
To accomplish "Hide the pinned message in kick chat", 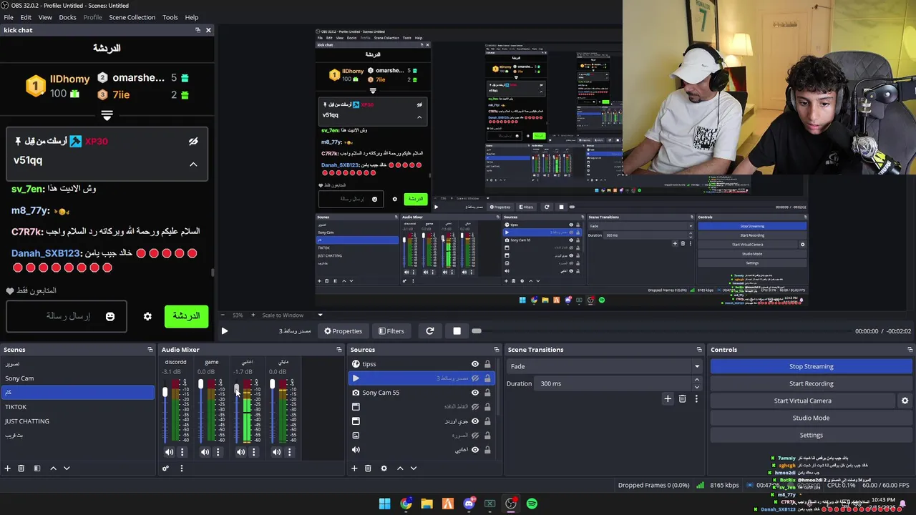I will click(x=193, y=142).
